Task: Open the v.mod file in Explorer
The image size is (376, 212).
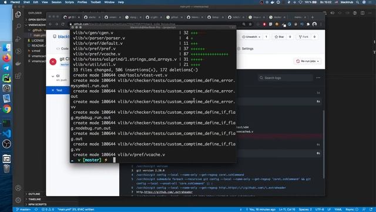Action: 36,51
